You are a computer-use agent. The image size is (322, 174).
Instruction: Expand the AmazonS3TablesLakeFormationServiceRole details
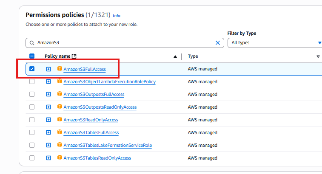coord(48,145)
